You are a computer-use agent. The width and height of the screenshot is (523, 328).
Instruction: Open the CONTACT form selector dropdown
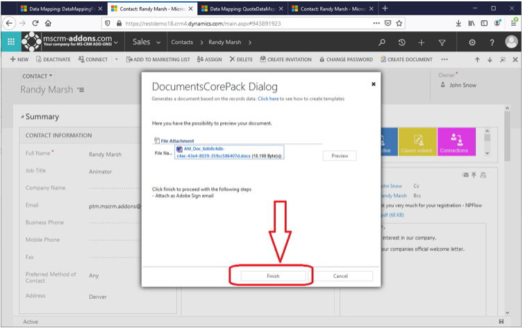[37, 76]
